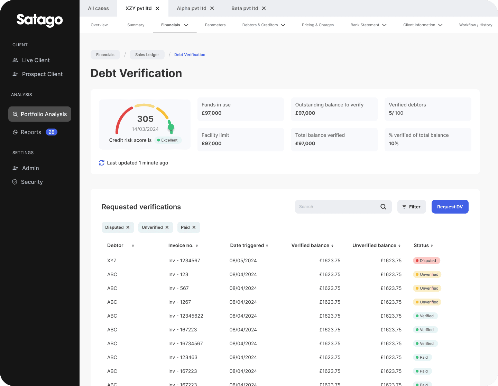Image resolution: width=498 pixels, height=386 pixels.
Task: Select invoice Inv - 1267
Action: (x=179, y=302)
